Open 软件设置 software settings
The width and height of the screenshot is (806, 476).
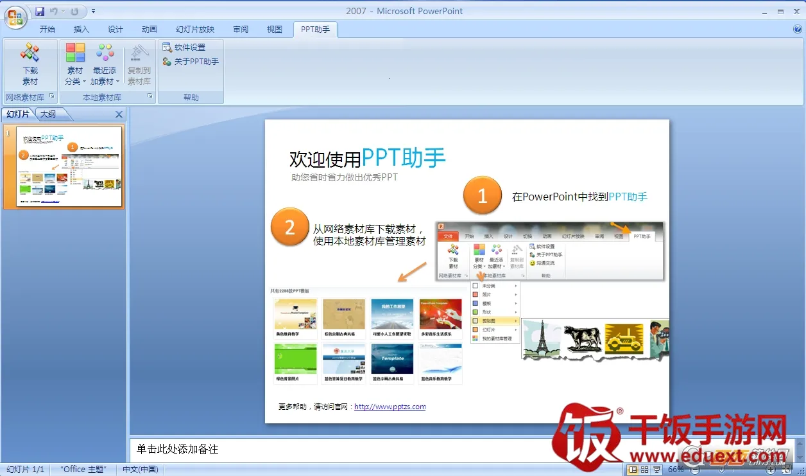(184, 48)
